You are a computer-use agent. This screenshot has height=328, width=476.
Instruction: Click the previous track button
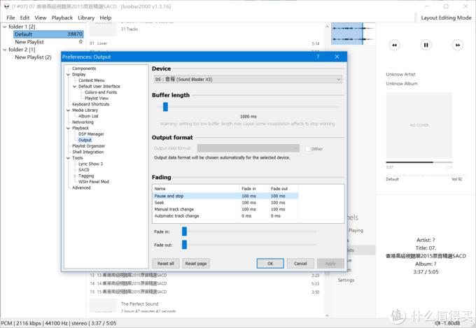click(394, 45)
